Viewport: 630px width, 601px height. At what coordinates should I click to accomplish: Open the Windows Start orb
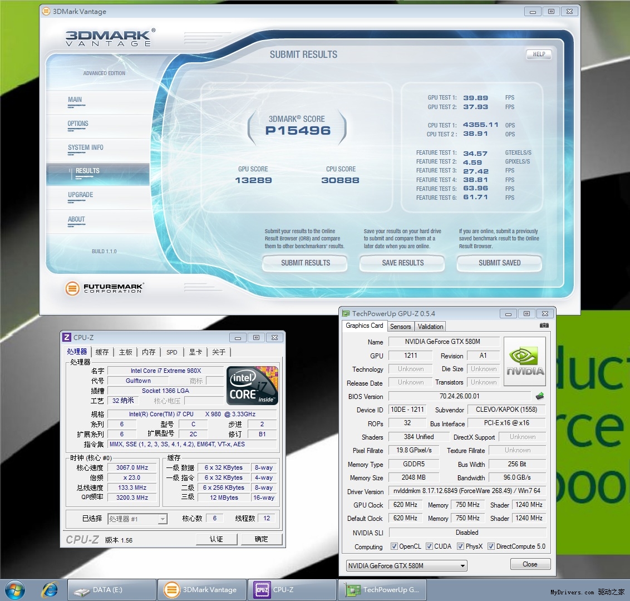point(14,589)
